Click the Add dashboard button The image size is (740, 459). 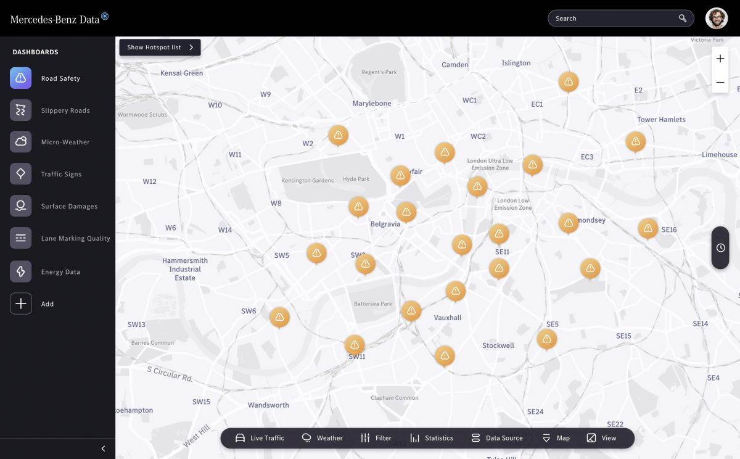click(x=20, y=304)
